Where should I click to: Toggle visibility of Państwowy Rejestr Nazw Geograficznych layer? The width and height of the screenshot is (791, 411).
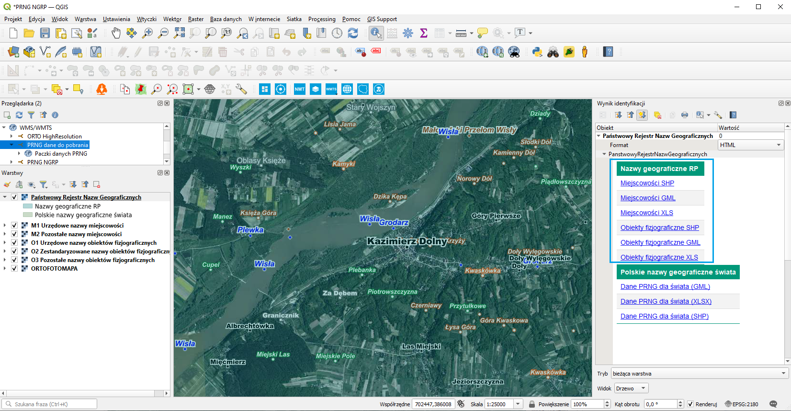coord(14,197)
